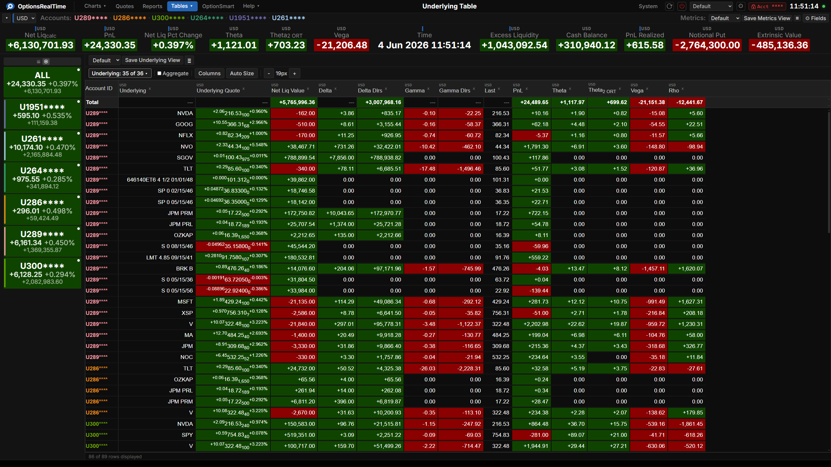
Task: Open the Tables dropdown menu
Action: coord(182,6)
